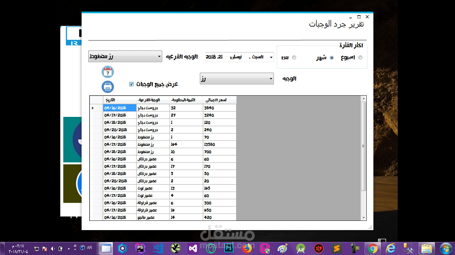455x255 pixels.
Task: Click the row selector arrow of first row
Action: [x=96, y=108]
